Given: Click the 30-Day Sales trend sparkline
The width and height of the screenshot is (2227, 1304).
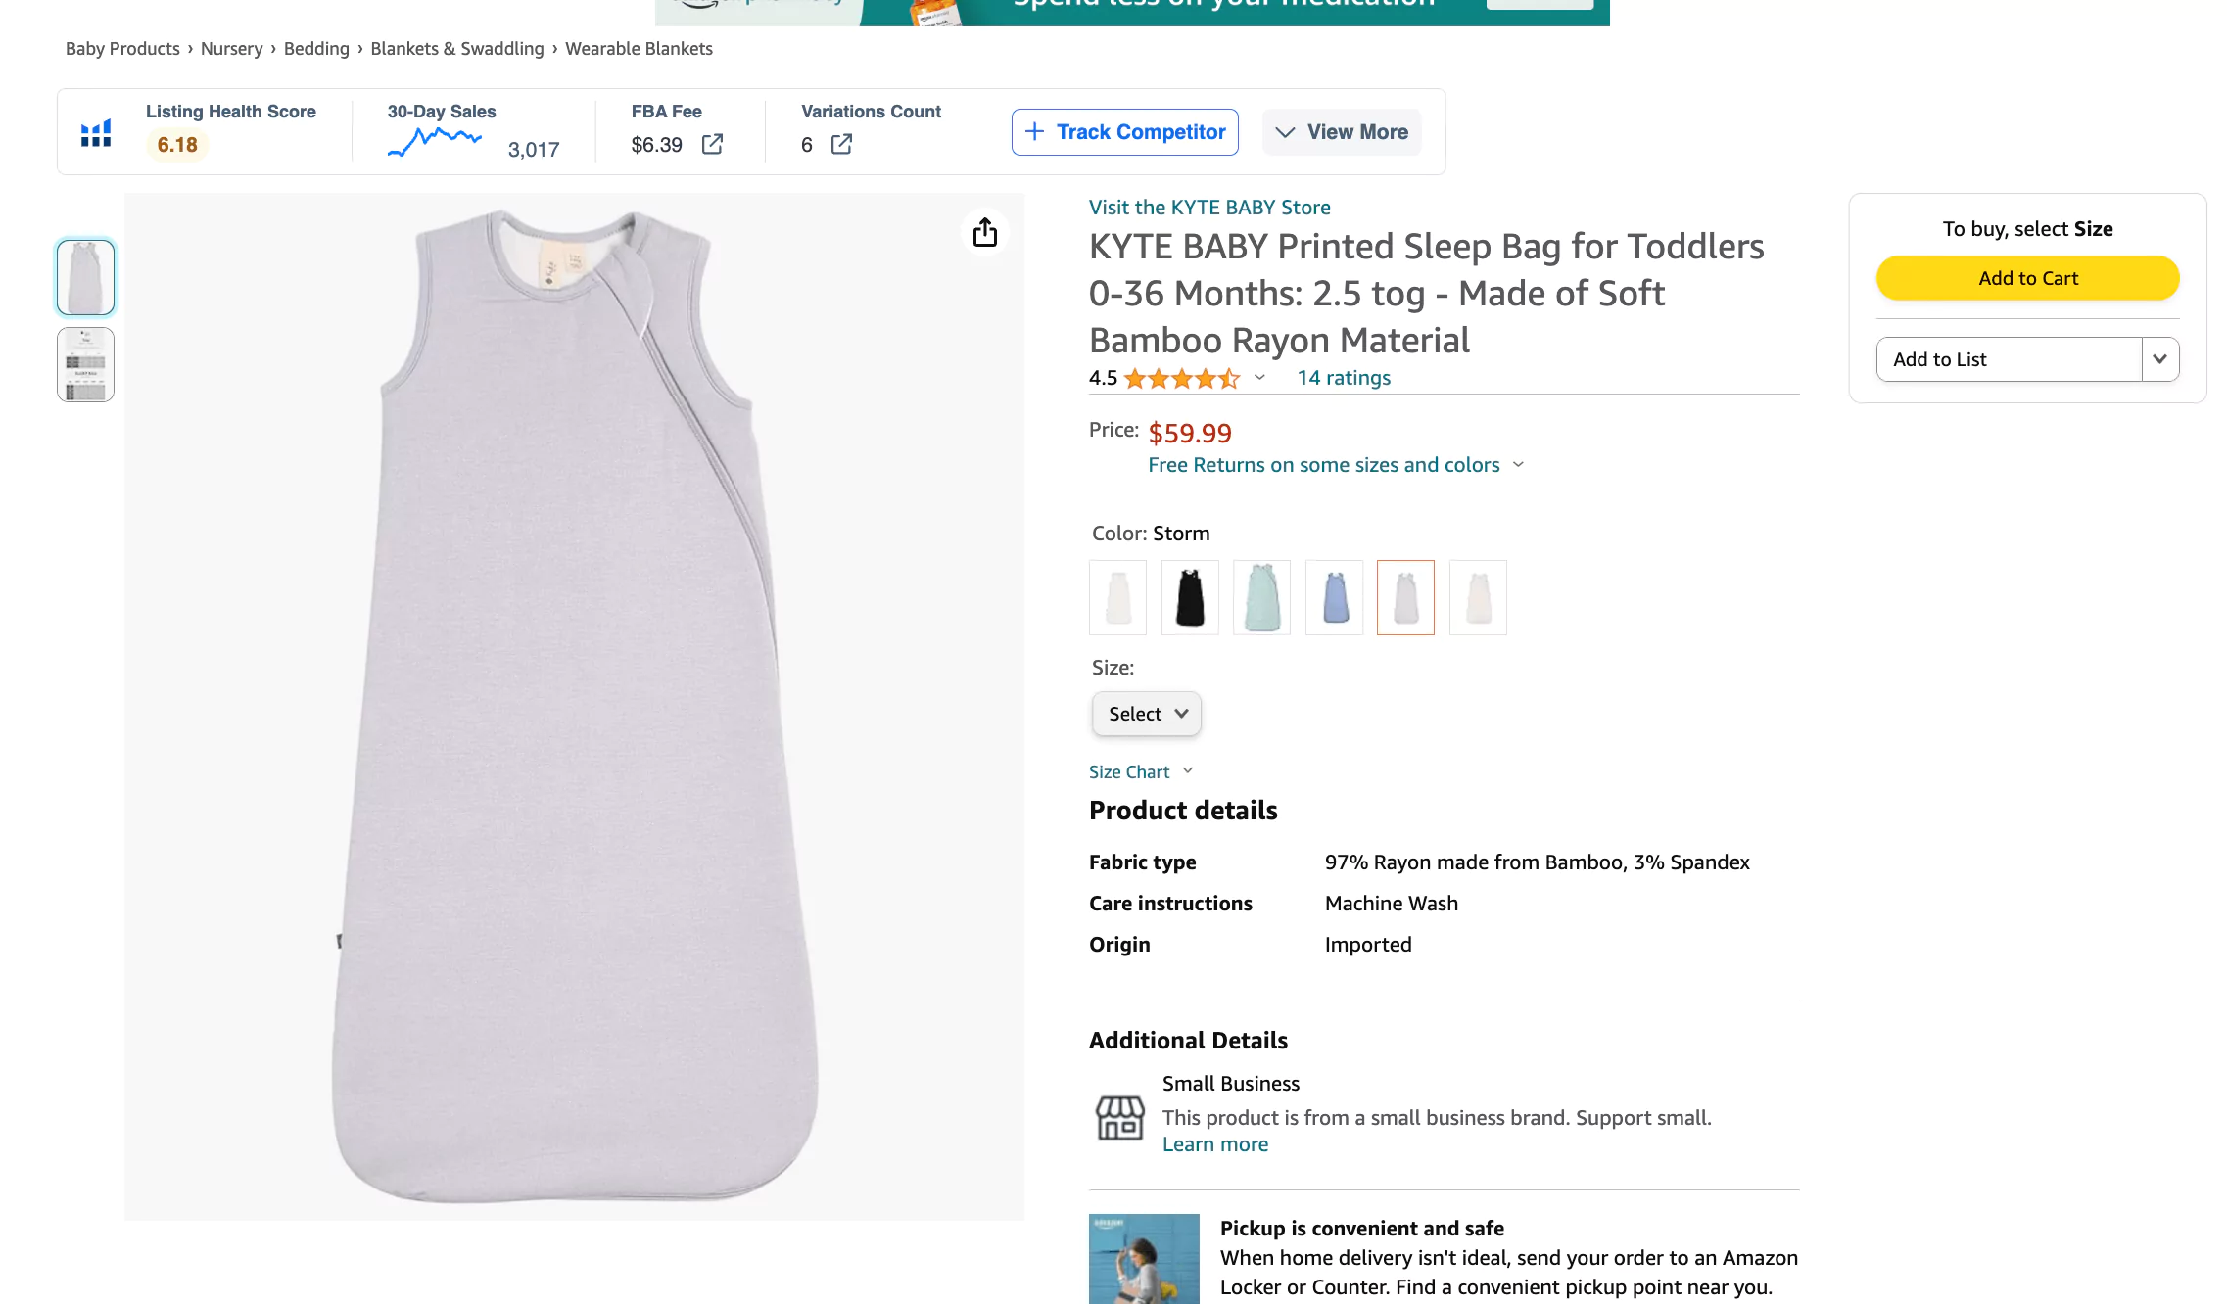Looking at the screenshot, I should coord(435,143).
